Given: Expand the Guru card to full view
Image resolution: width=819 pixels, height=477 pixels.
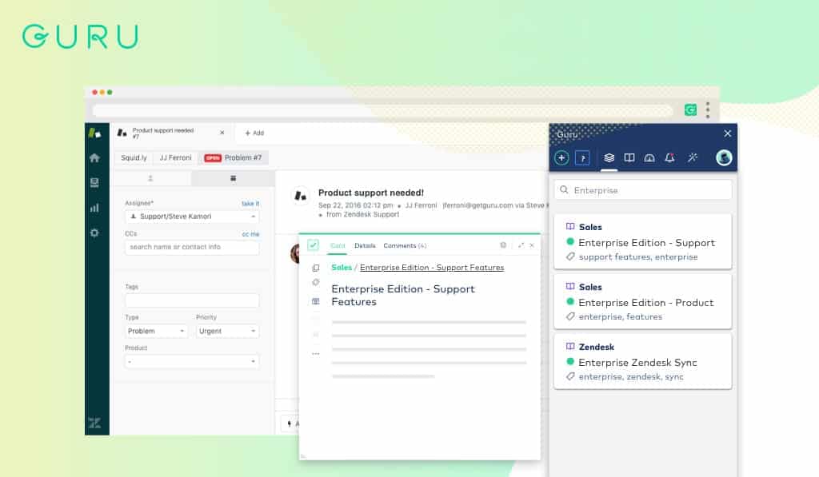Looking at the screenshot, I should [521, 244].
